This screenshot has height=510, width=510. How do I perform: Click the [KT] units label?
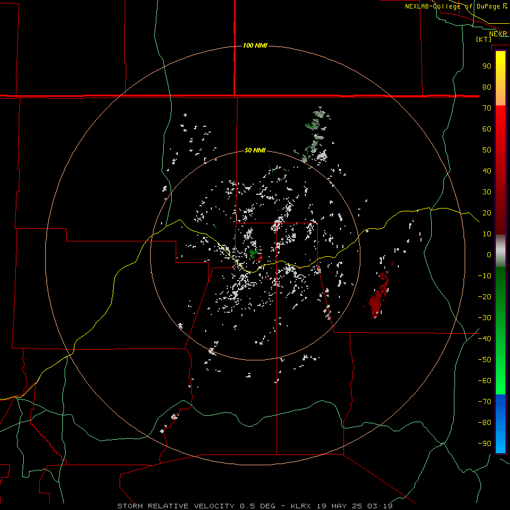pyautogui.click(x=484, y=39)
